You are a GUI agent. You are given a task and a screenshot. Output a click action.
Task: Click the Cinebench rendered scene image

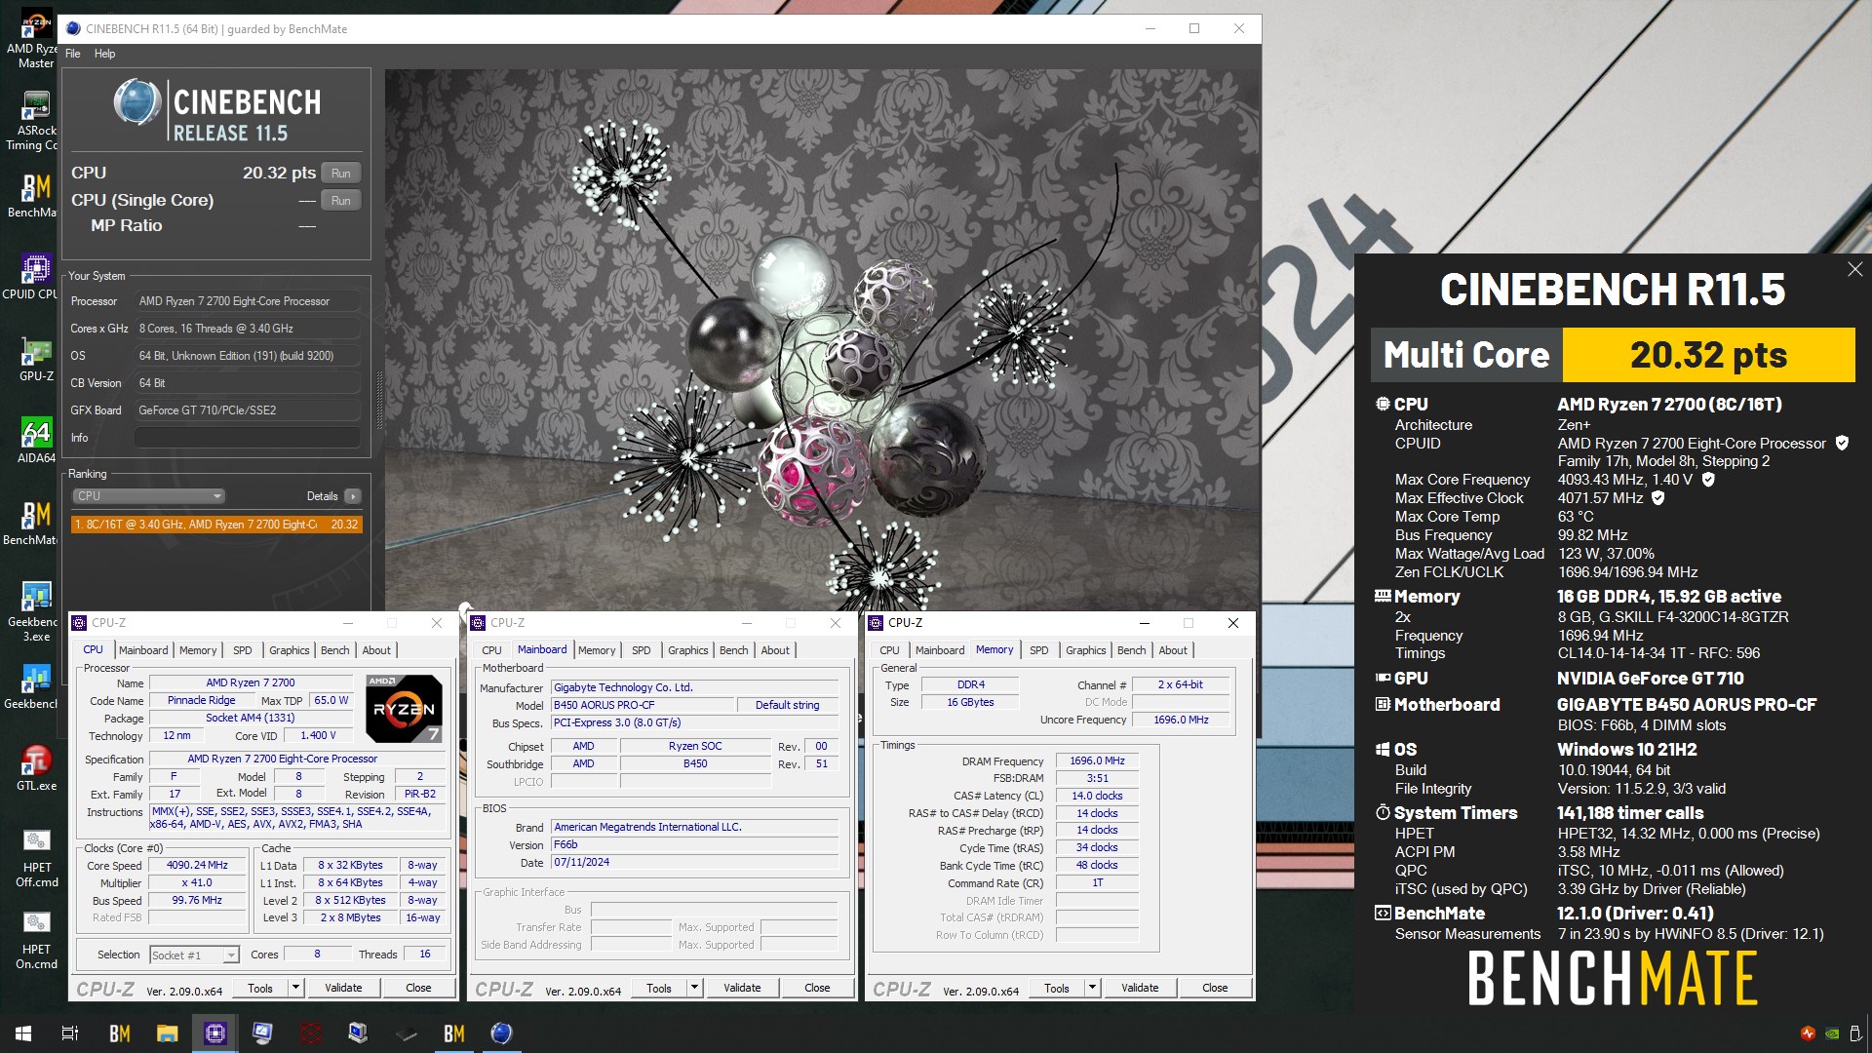coord(822,339)
